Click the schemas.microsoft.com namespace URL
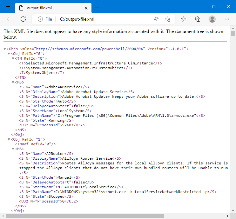The image size is (236, 219). click(89, 49)
